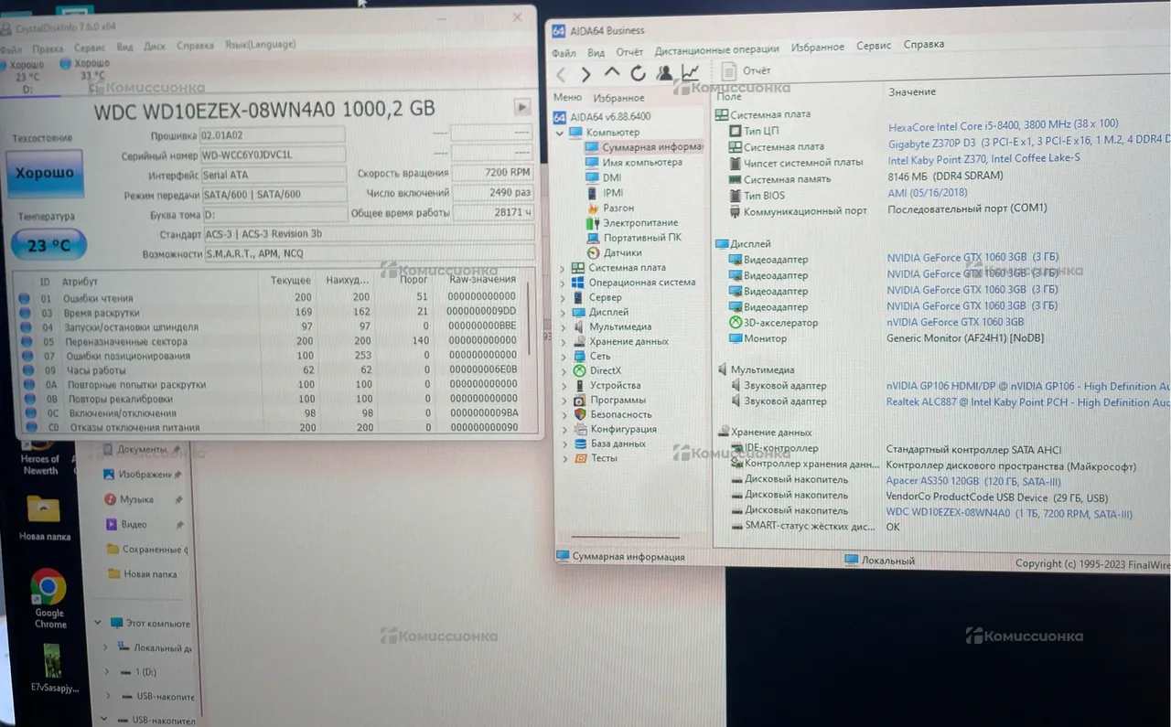
Task: Expand the Системная плата tree node
Action: (562, 268)
